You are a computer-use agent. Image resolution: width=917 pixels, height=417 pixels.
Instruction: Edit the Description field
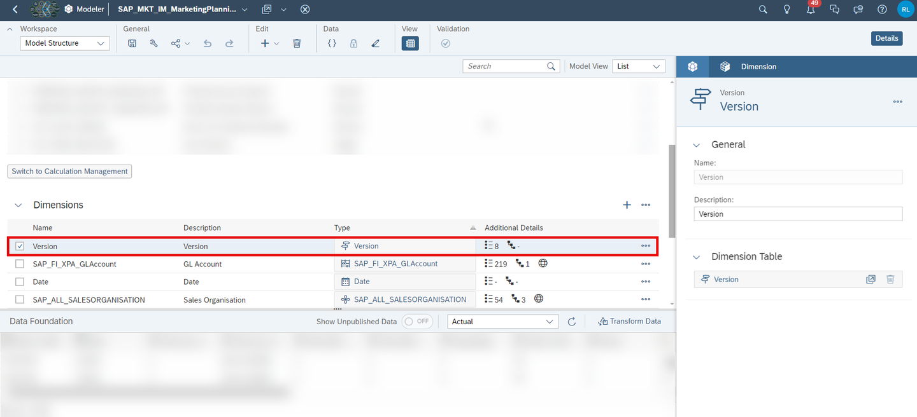pos(798,214)
